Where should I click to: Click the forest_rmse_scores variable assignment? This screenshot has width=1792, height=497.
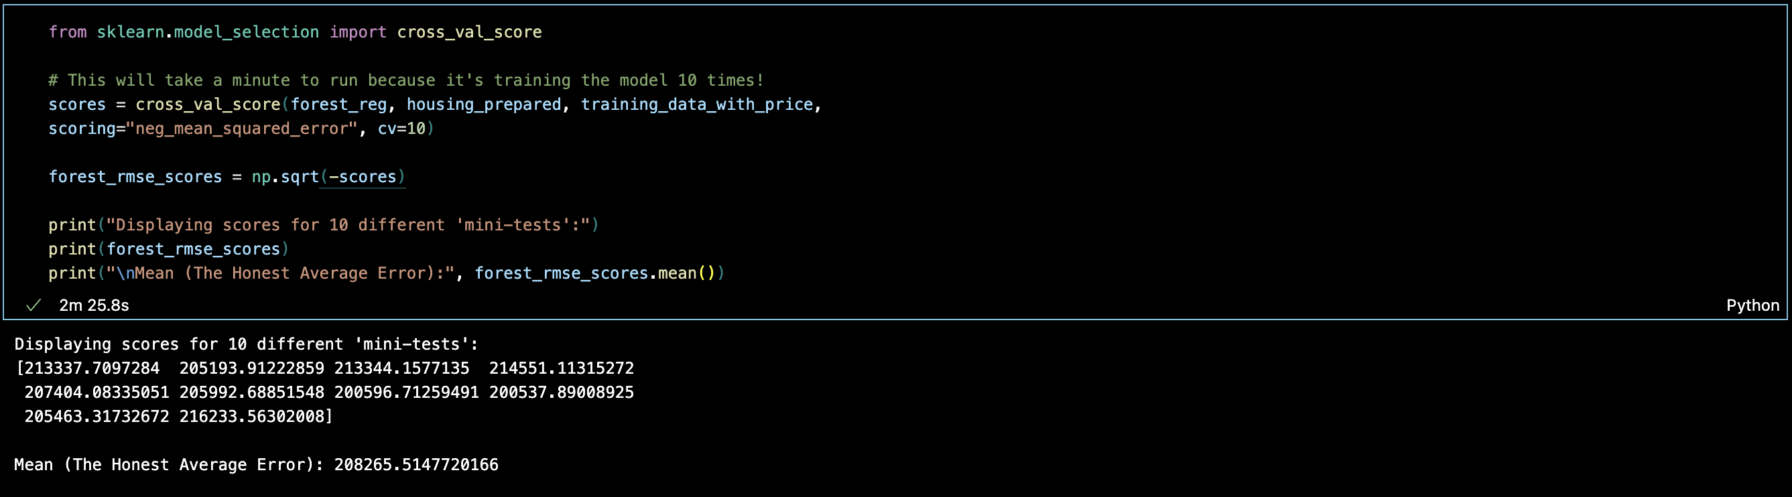coord(135,177)
